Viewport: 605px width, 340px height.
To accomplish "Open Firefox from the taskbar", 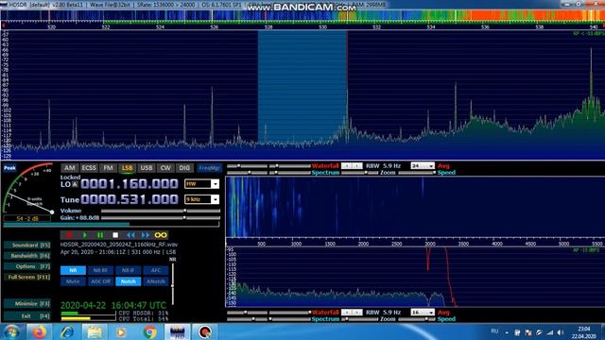I will coord(39,331).
